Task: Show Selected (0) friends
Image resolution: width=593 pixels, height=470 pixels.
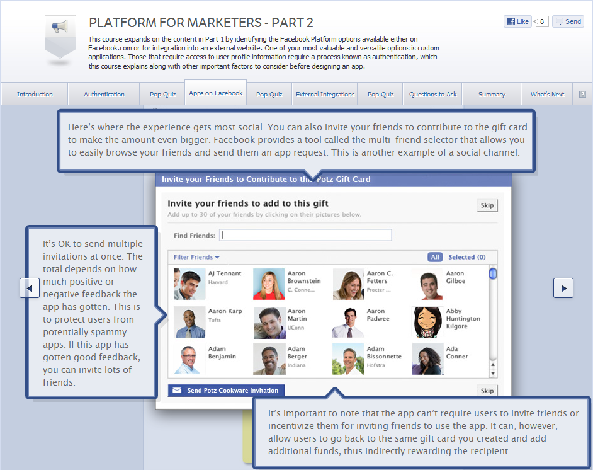Action: [x=466, y=257]
